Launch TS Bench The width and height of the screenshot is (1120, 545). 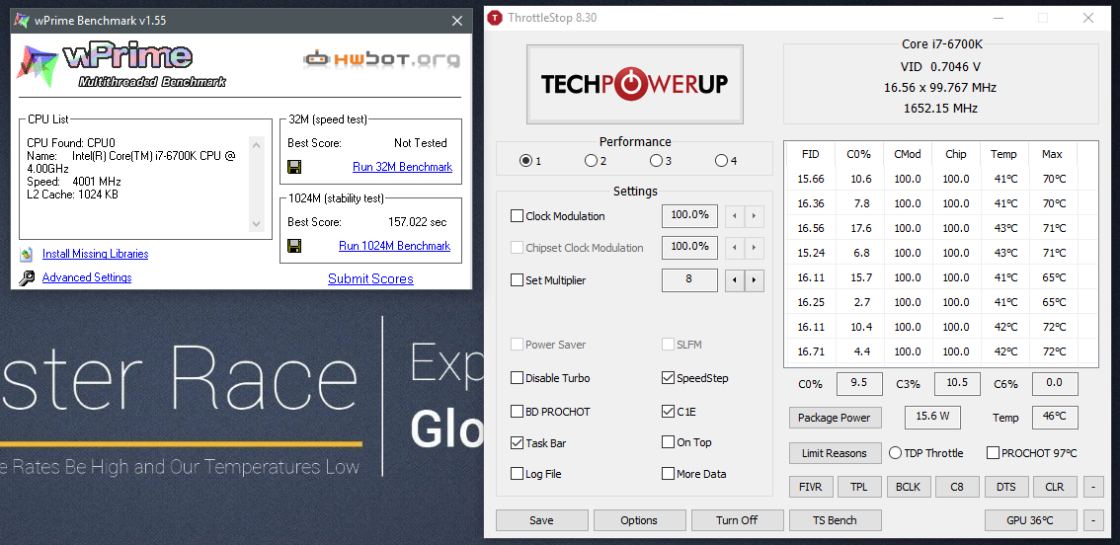pyautogui.click(x=835, y=520)
